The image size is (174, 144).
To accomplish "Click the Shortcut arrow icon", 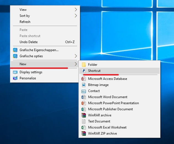I will [84, 71].
